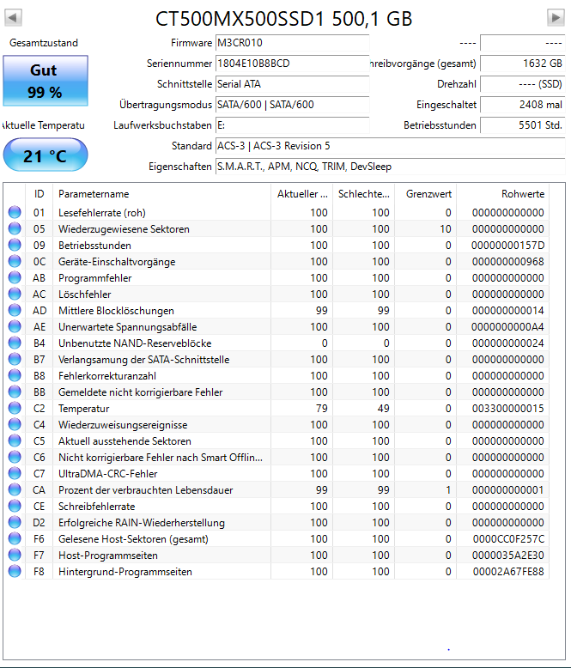Screen dimensions: 571x668
Task: Click the Gesamtzustand label
Action: coord(44,43)
